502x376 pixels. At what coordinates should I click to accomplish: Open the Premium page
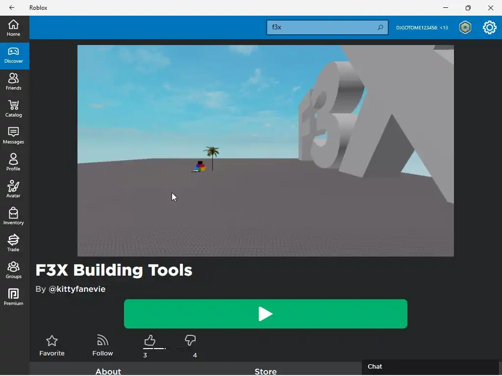coord(13,297)
